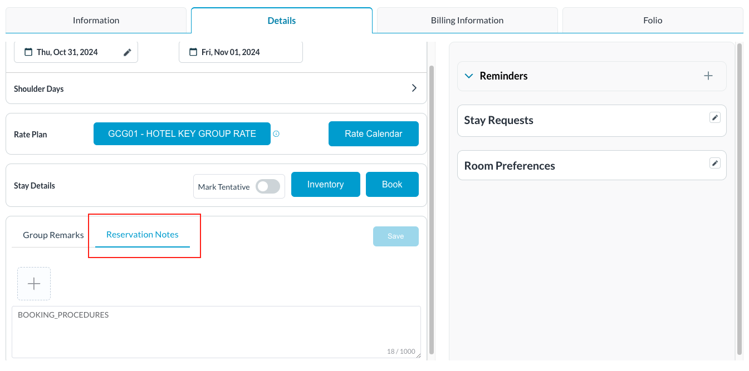
Task: Edit Stay Requests using pencil icon
Action: [x=715, y=117]
